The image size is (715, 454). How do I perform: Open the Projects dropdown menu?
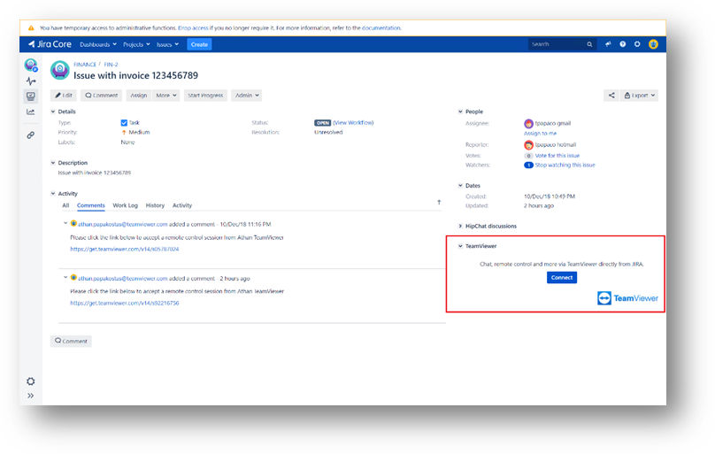pos(136,44)
